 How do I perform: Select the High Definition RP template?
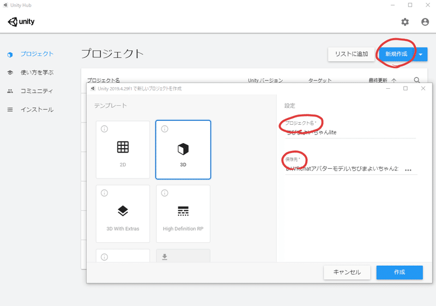pyautogui.click(x=183, y=213)
